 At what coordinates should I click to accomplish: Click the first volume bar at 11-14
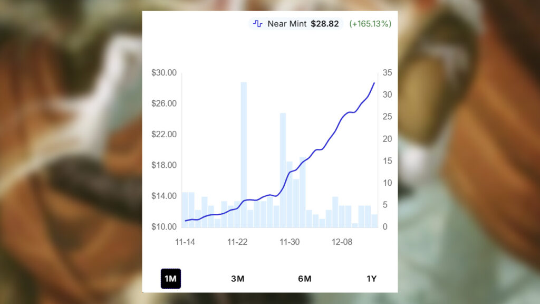pos(185,210)
